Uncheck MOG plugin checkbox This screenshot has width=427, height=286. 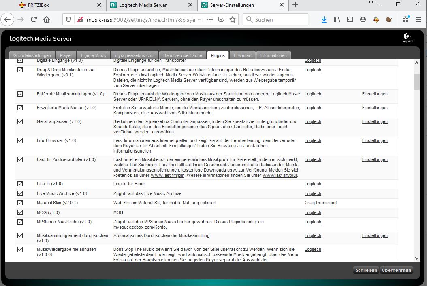pyautogui.click(x=20, y=212)
